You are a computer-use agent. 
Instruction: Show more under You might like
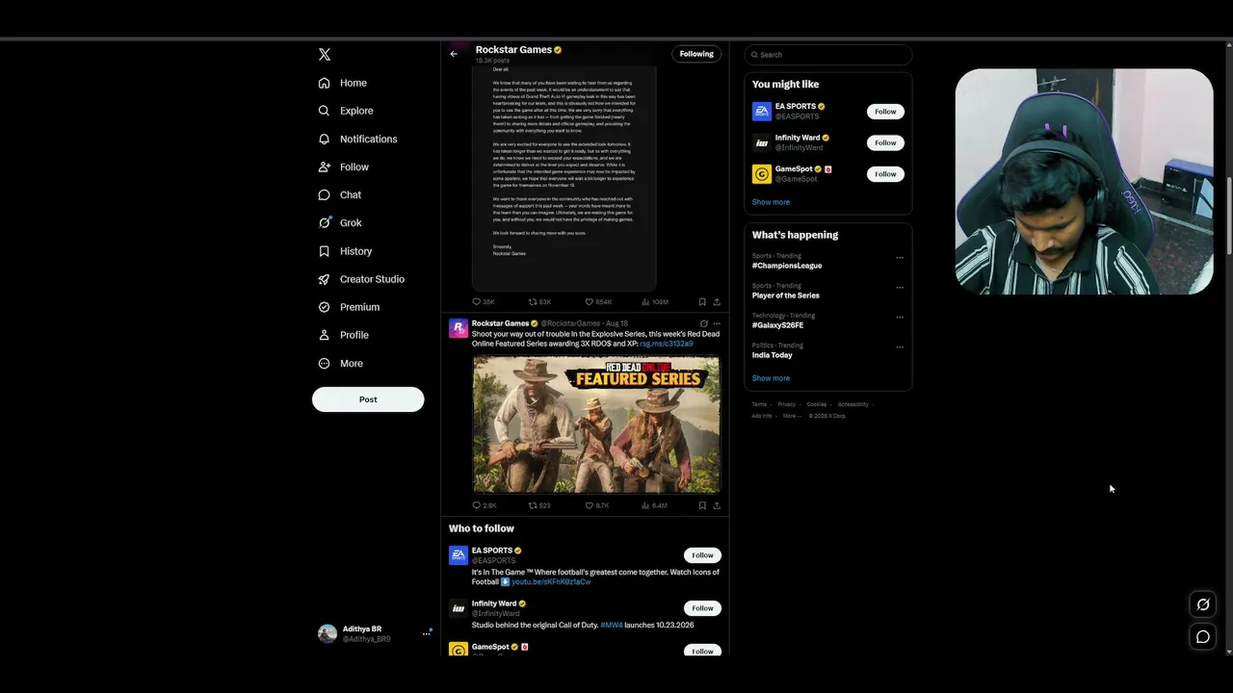pos(771,202)
